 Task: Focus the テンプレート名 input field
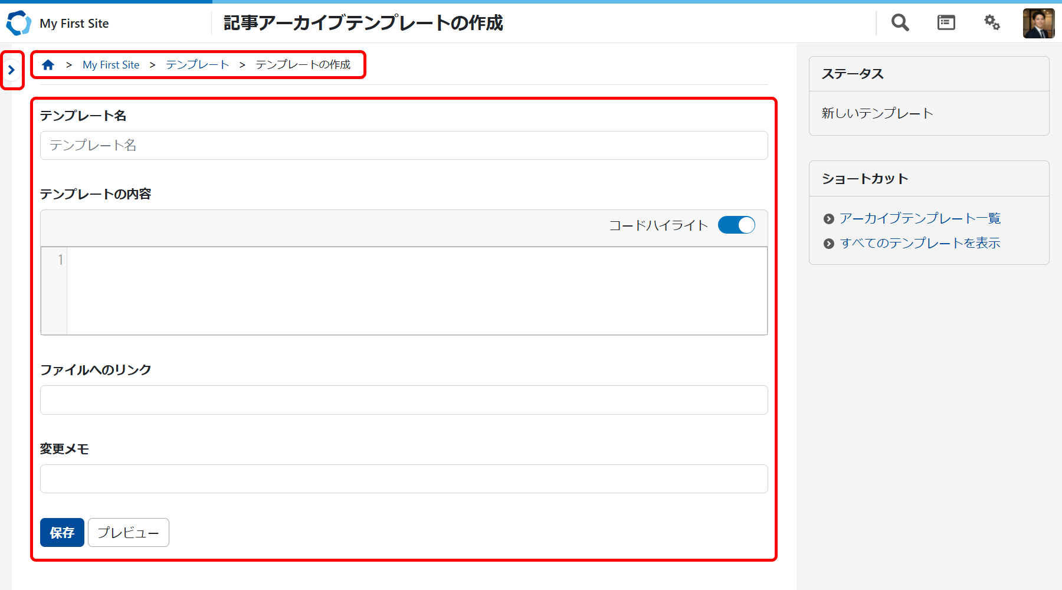point(404,146)
